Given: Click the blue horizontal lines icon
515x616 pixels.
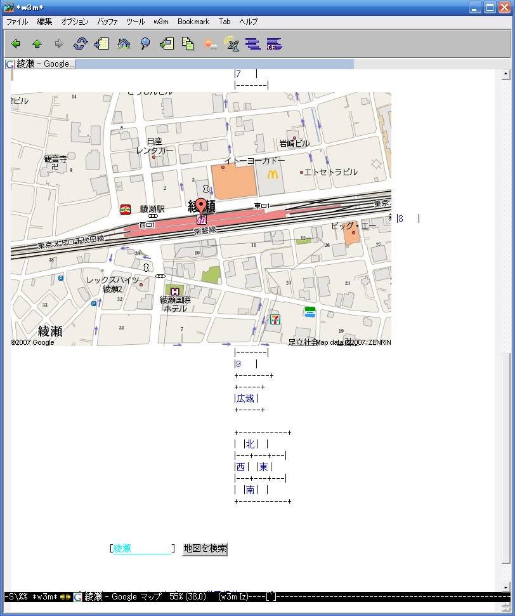Looking at the screenshot, I should 252,44.
